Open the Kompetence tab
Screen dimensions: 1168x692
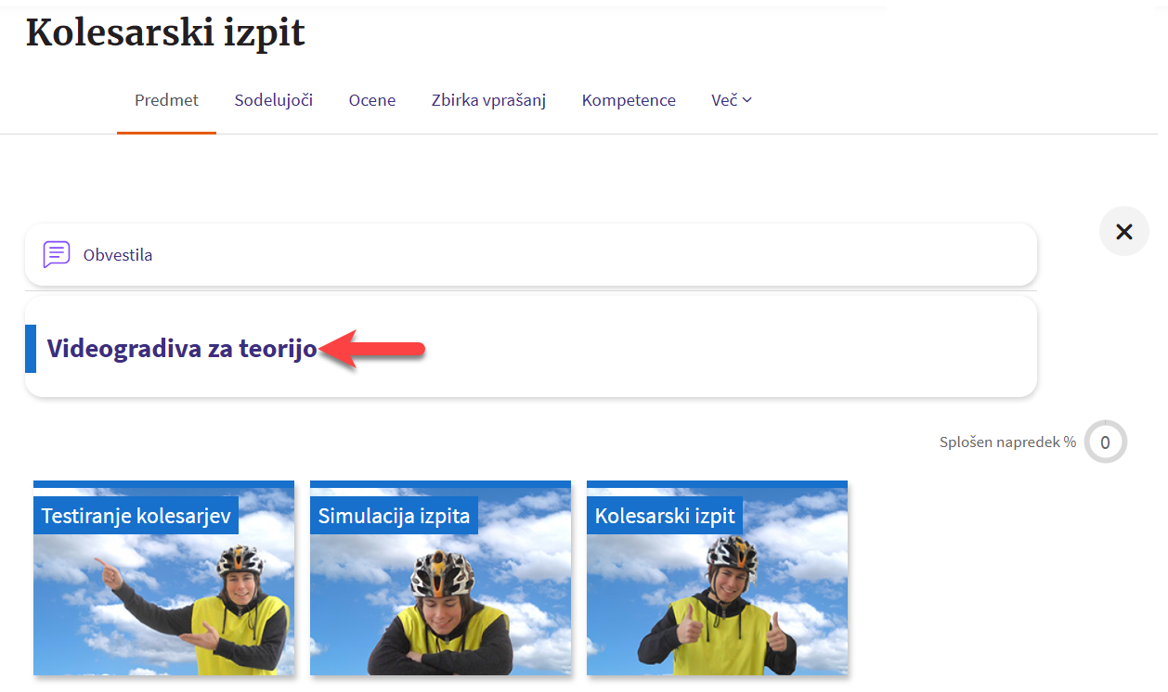629,100
